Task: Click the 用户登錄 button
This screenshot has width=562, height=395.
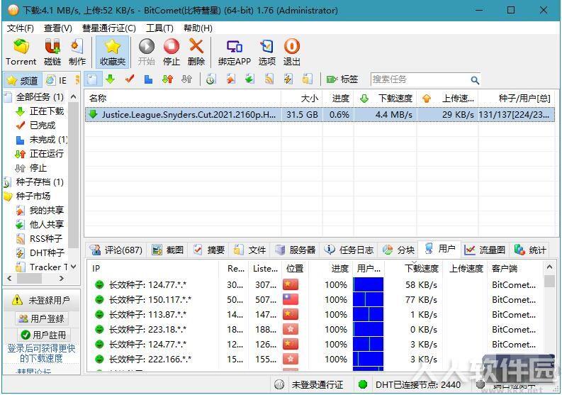Action: point(42,318)
